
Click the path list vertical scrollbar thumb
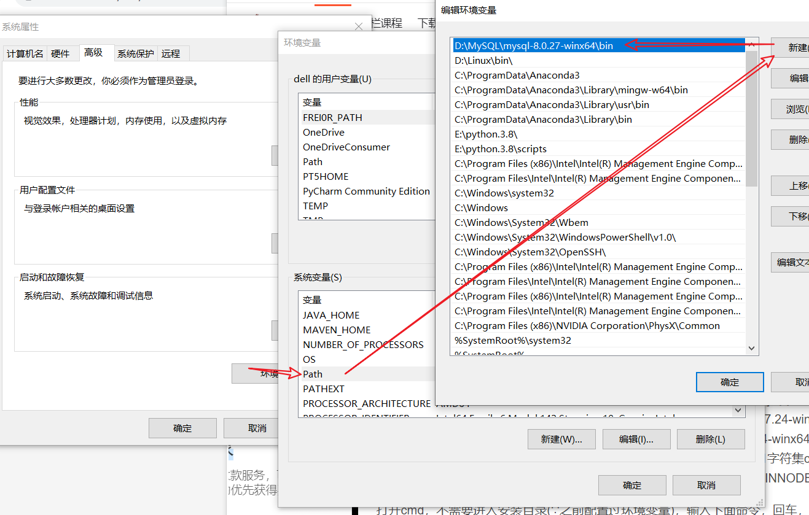point(751,118)
